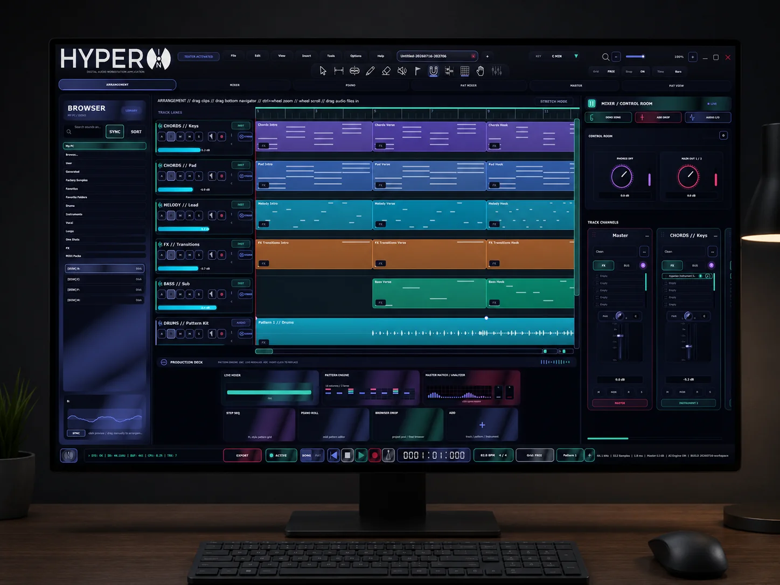Select the pencil draw tool
The width and height of the screenshot is (780, 585).
tap(370, 71)
